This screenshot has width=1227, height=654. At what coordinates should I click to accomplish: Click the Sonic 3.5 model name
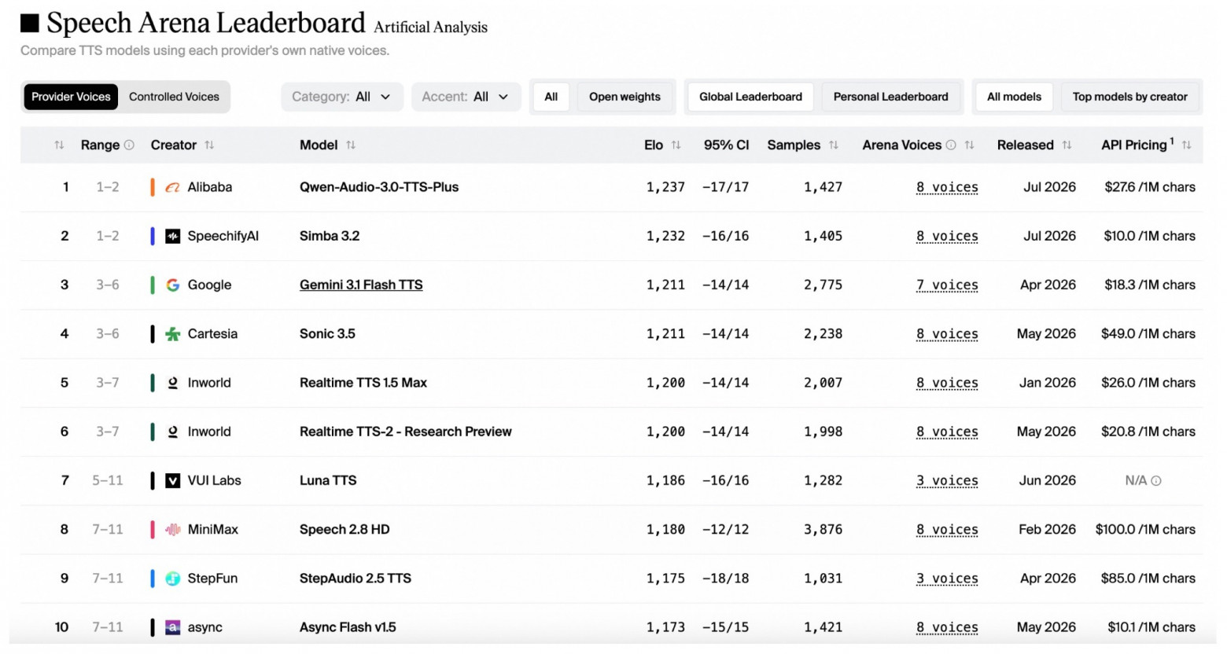click(327, 334)
